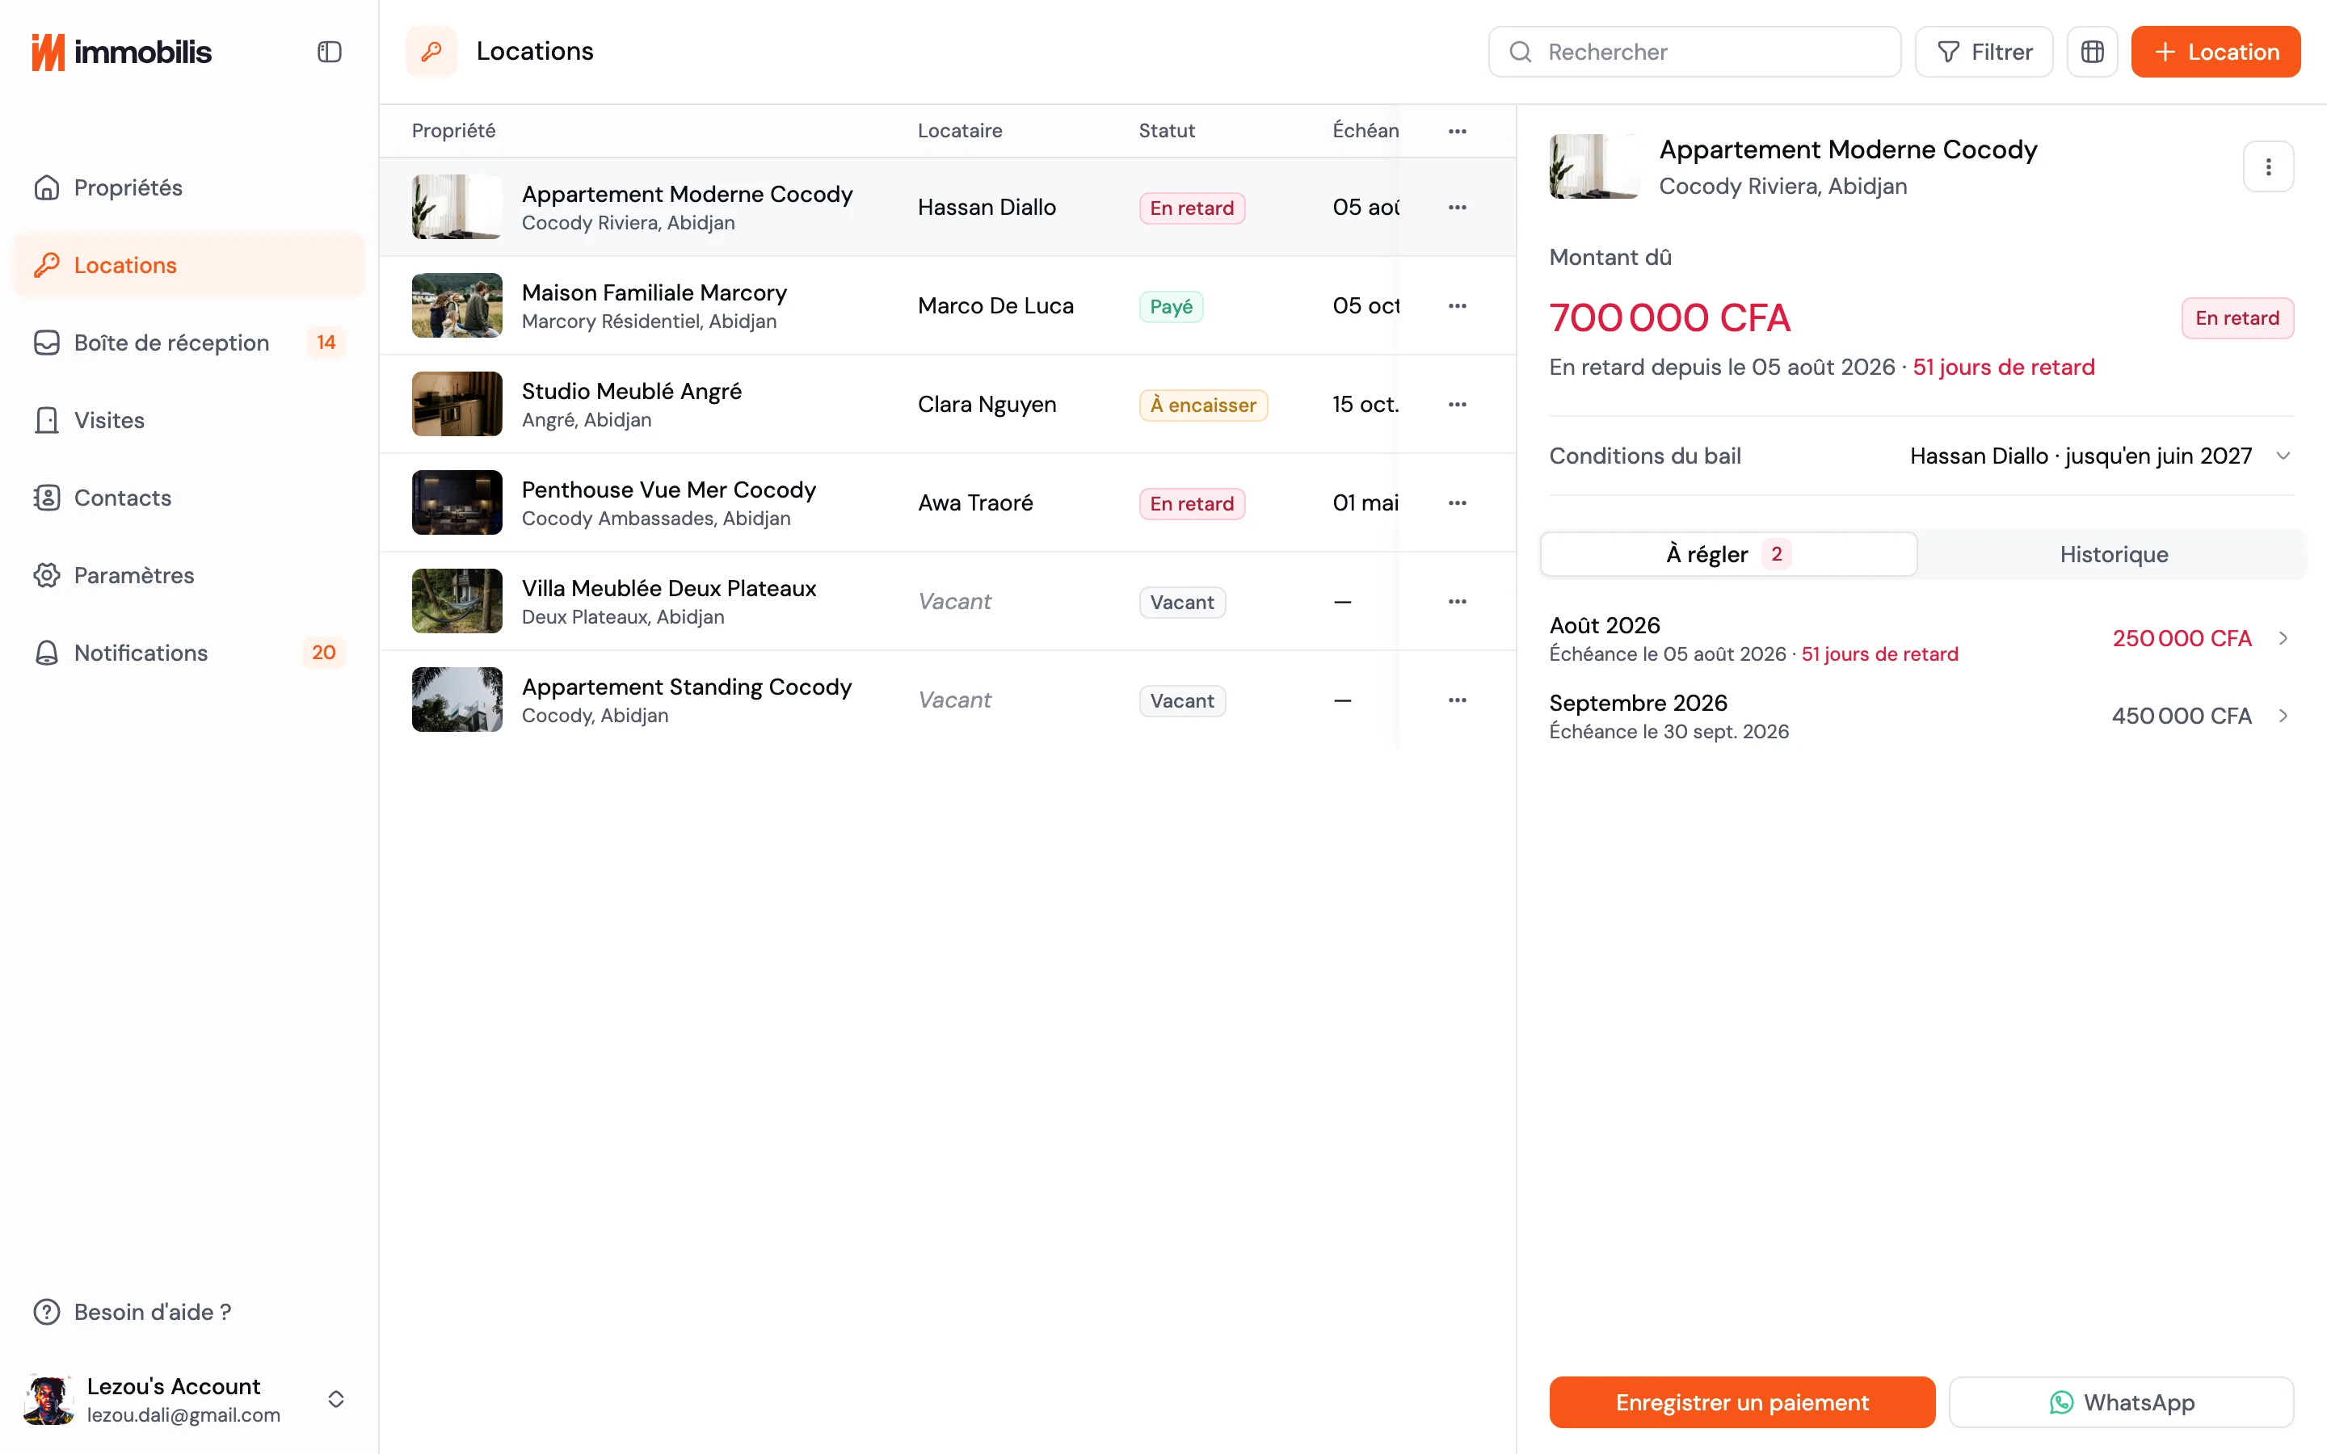Click the help question mark icon

click(x=46, y=1312)
